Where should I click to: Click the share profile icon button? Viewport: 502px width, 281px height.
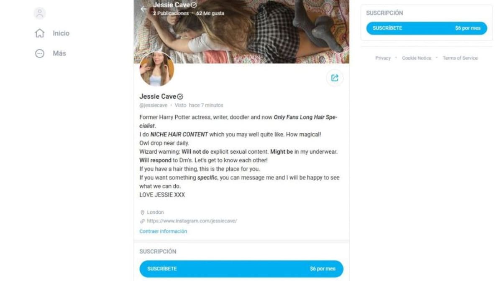(x=335, y=78)
